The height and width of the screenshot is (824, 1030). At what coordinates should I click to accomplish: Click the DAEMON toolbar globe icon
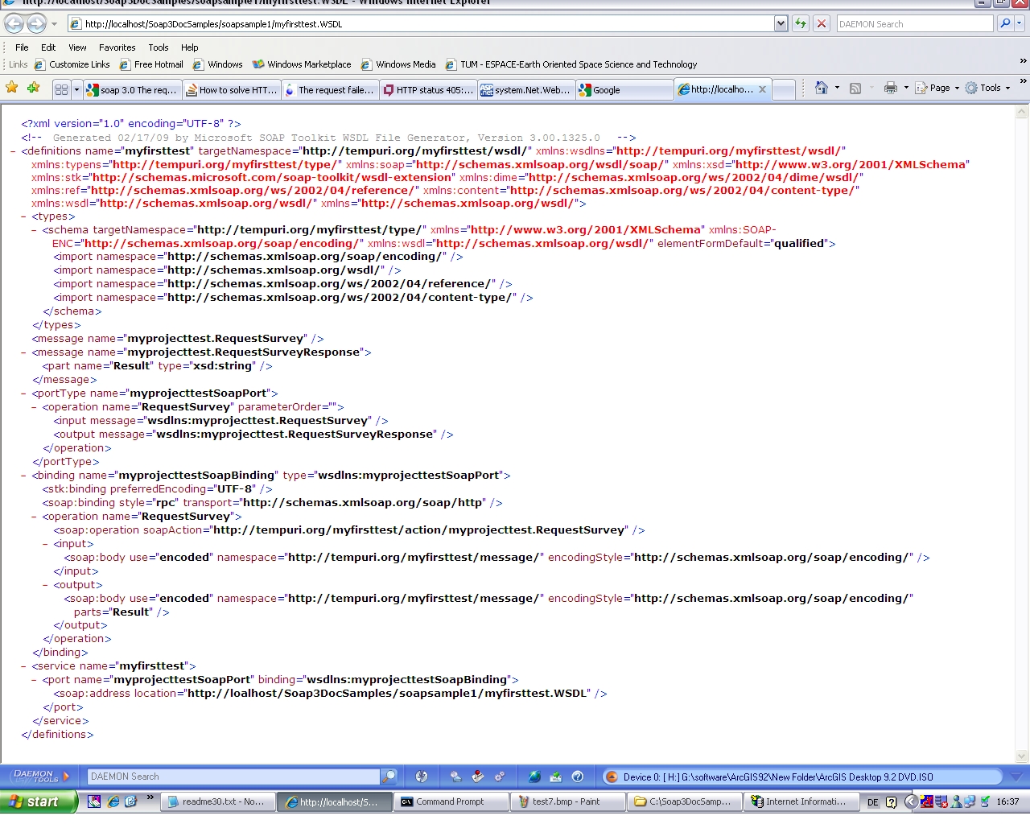(x=534, y=777)
